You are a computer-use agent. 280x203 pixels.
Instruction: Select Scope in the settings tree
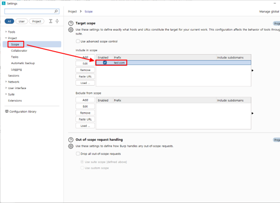tap(32, 44)
